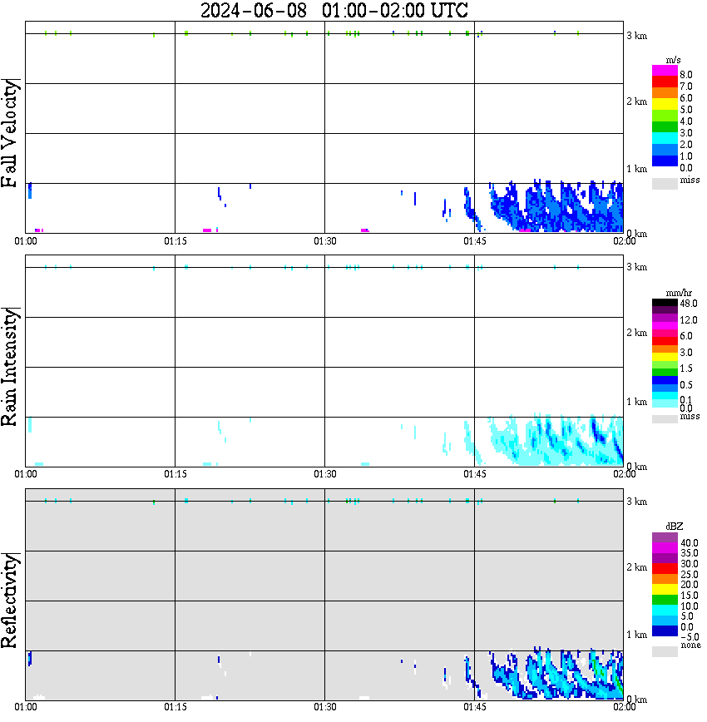The height and width of the screenshot is (722, 707).
Task: Click the magenta 8.0 m/s legend swatch
Action: pos(665,71)
